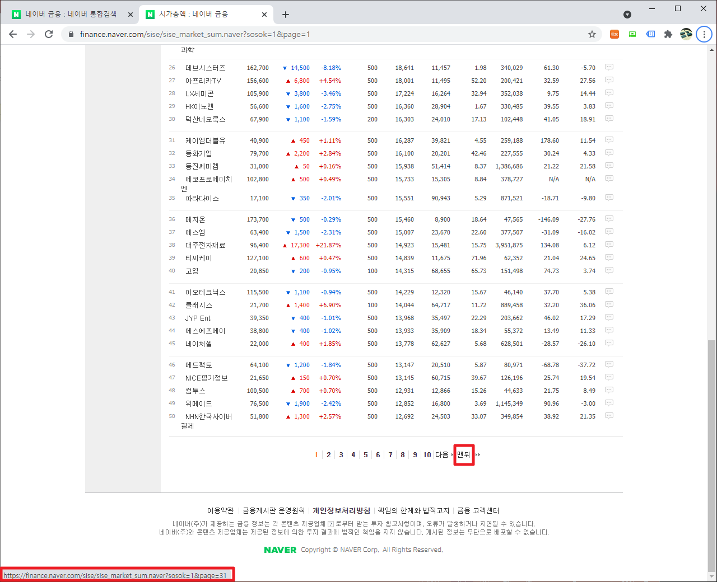Open discussion icon for 대주전자재료 row

click(609, 245)
